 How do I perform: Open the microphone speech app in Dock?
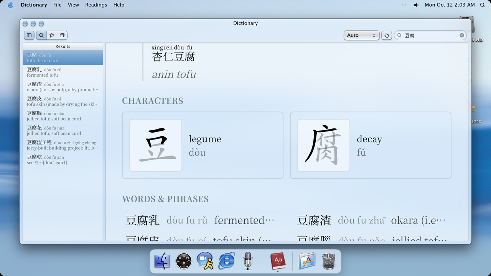248,261
